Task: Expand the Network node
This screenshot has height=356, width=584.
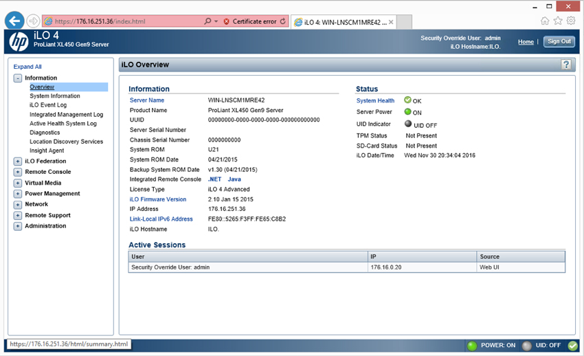Action: pyautogui.click(x=17, y=204)
